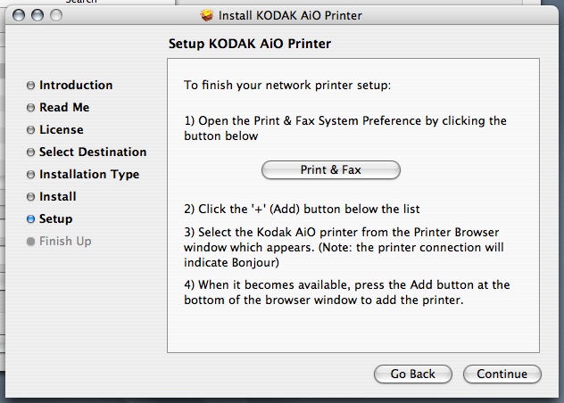Click the installer package icon in title bar
Viewport: 564px width, 403px height.
pos(208,15)
